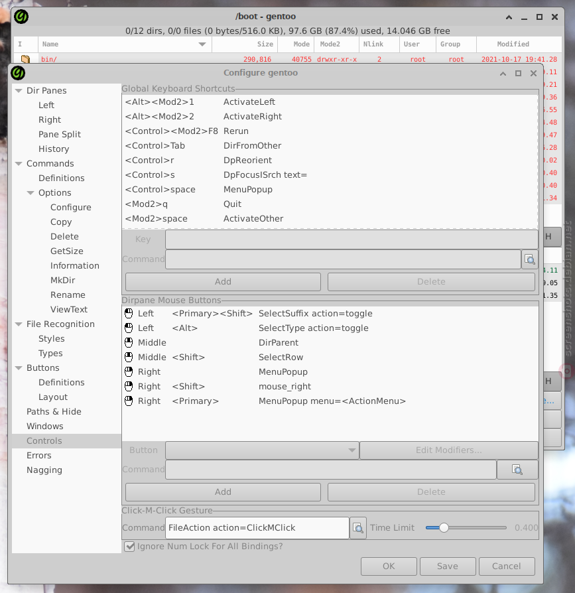The image size is (575, 593).
Task: Select Pane Split in the tree
Action: click(x=60, y=134)
